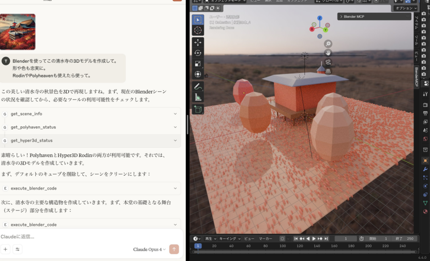Pick the Annotate pencil tool

click(198, 86)
